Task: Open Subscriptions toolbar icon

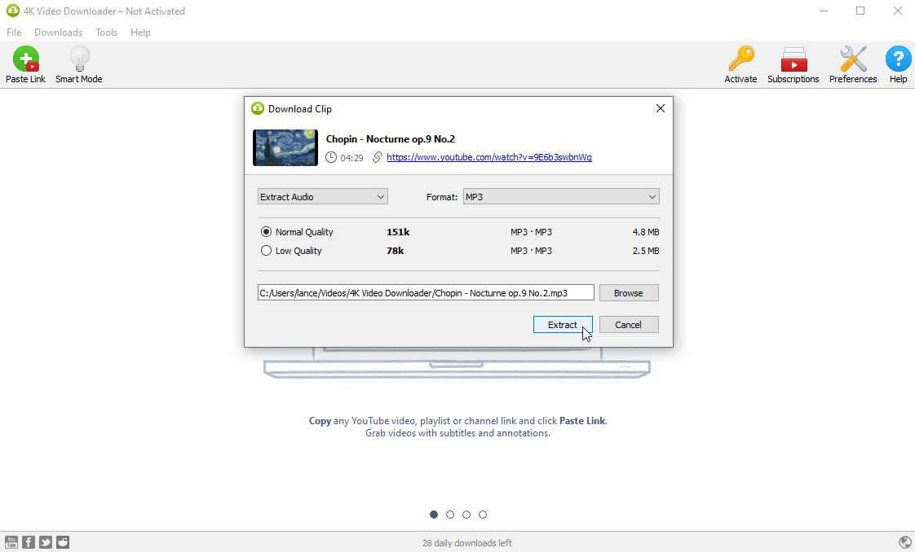Action: (793, 59)
